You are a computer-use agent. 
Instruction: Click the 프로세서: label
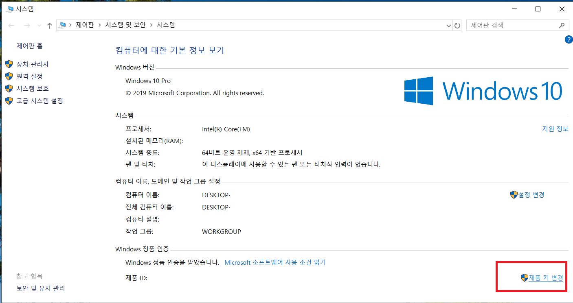tap(138, 129)
